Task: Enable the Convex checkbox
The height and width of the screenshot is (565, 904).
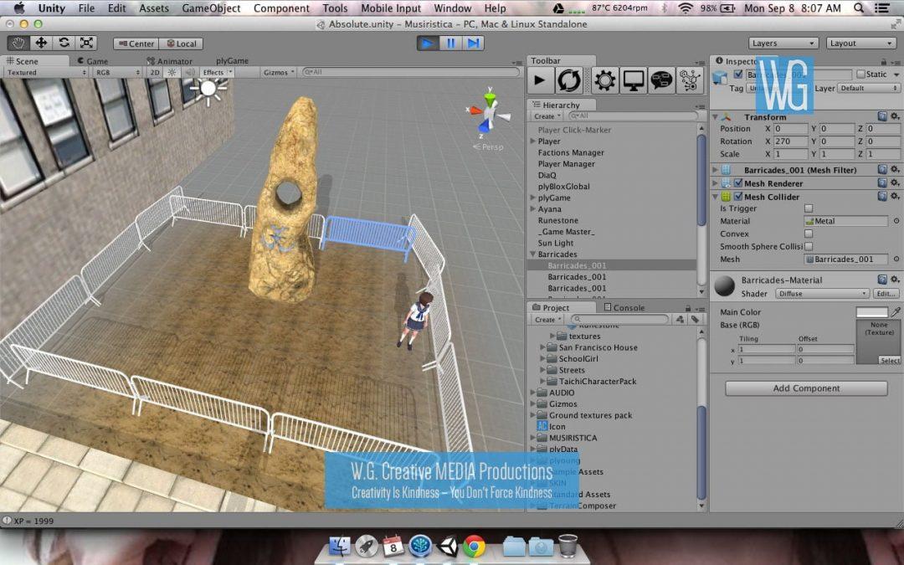Action: [809, 234]
